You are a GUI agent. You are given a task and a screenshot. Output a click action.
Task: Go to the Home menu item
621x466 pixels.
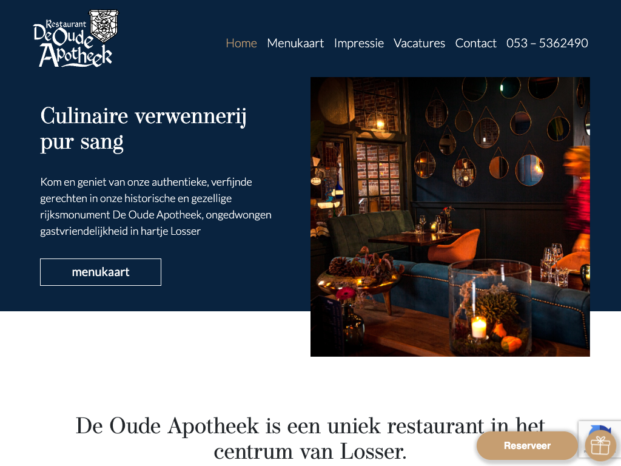(241, 43)
